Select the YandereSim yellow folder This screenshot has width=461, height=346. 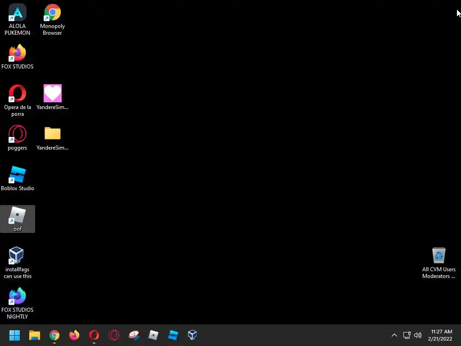tap(52, 138)
